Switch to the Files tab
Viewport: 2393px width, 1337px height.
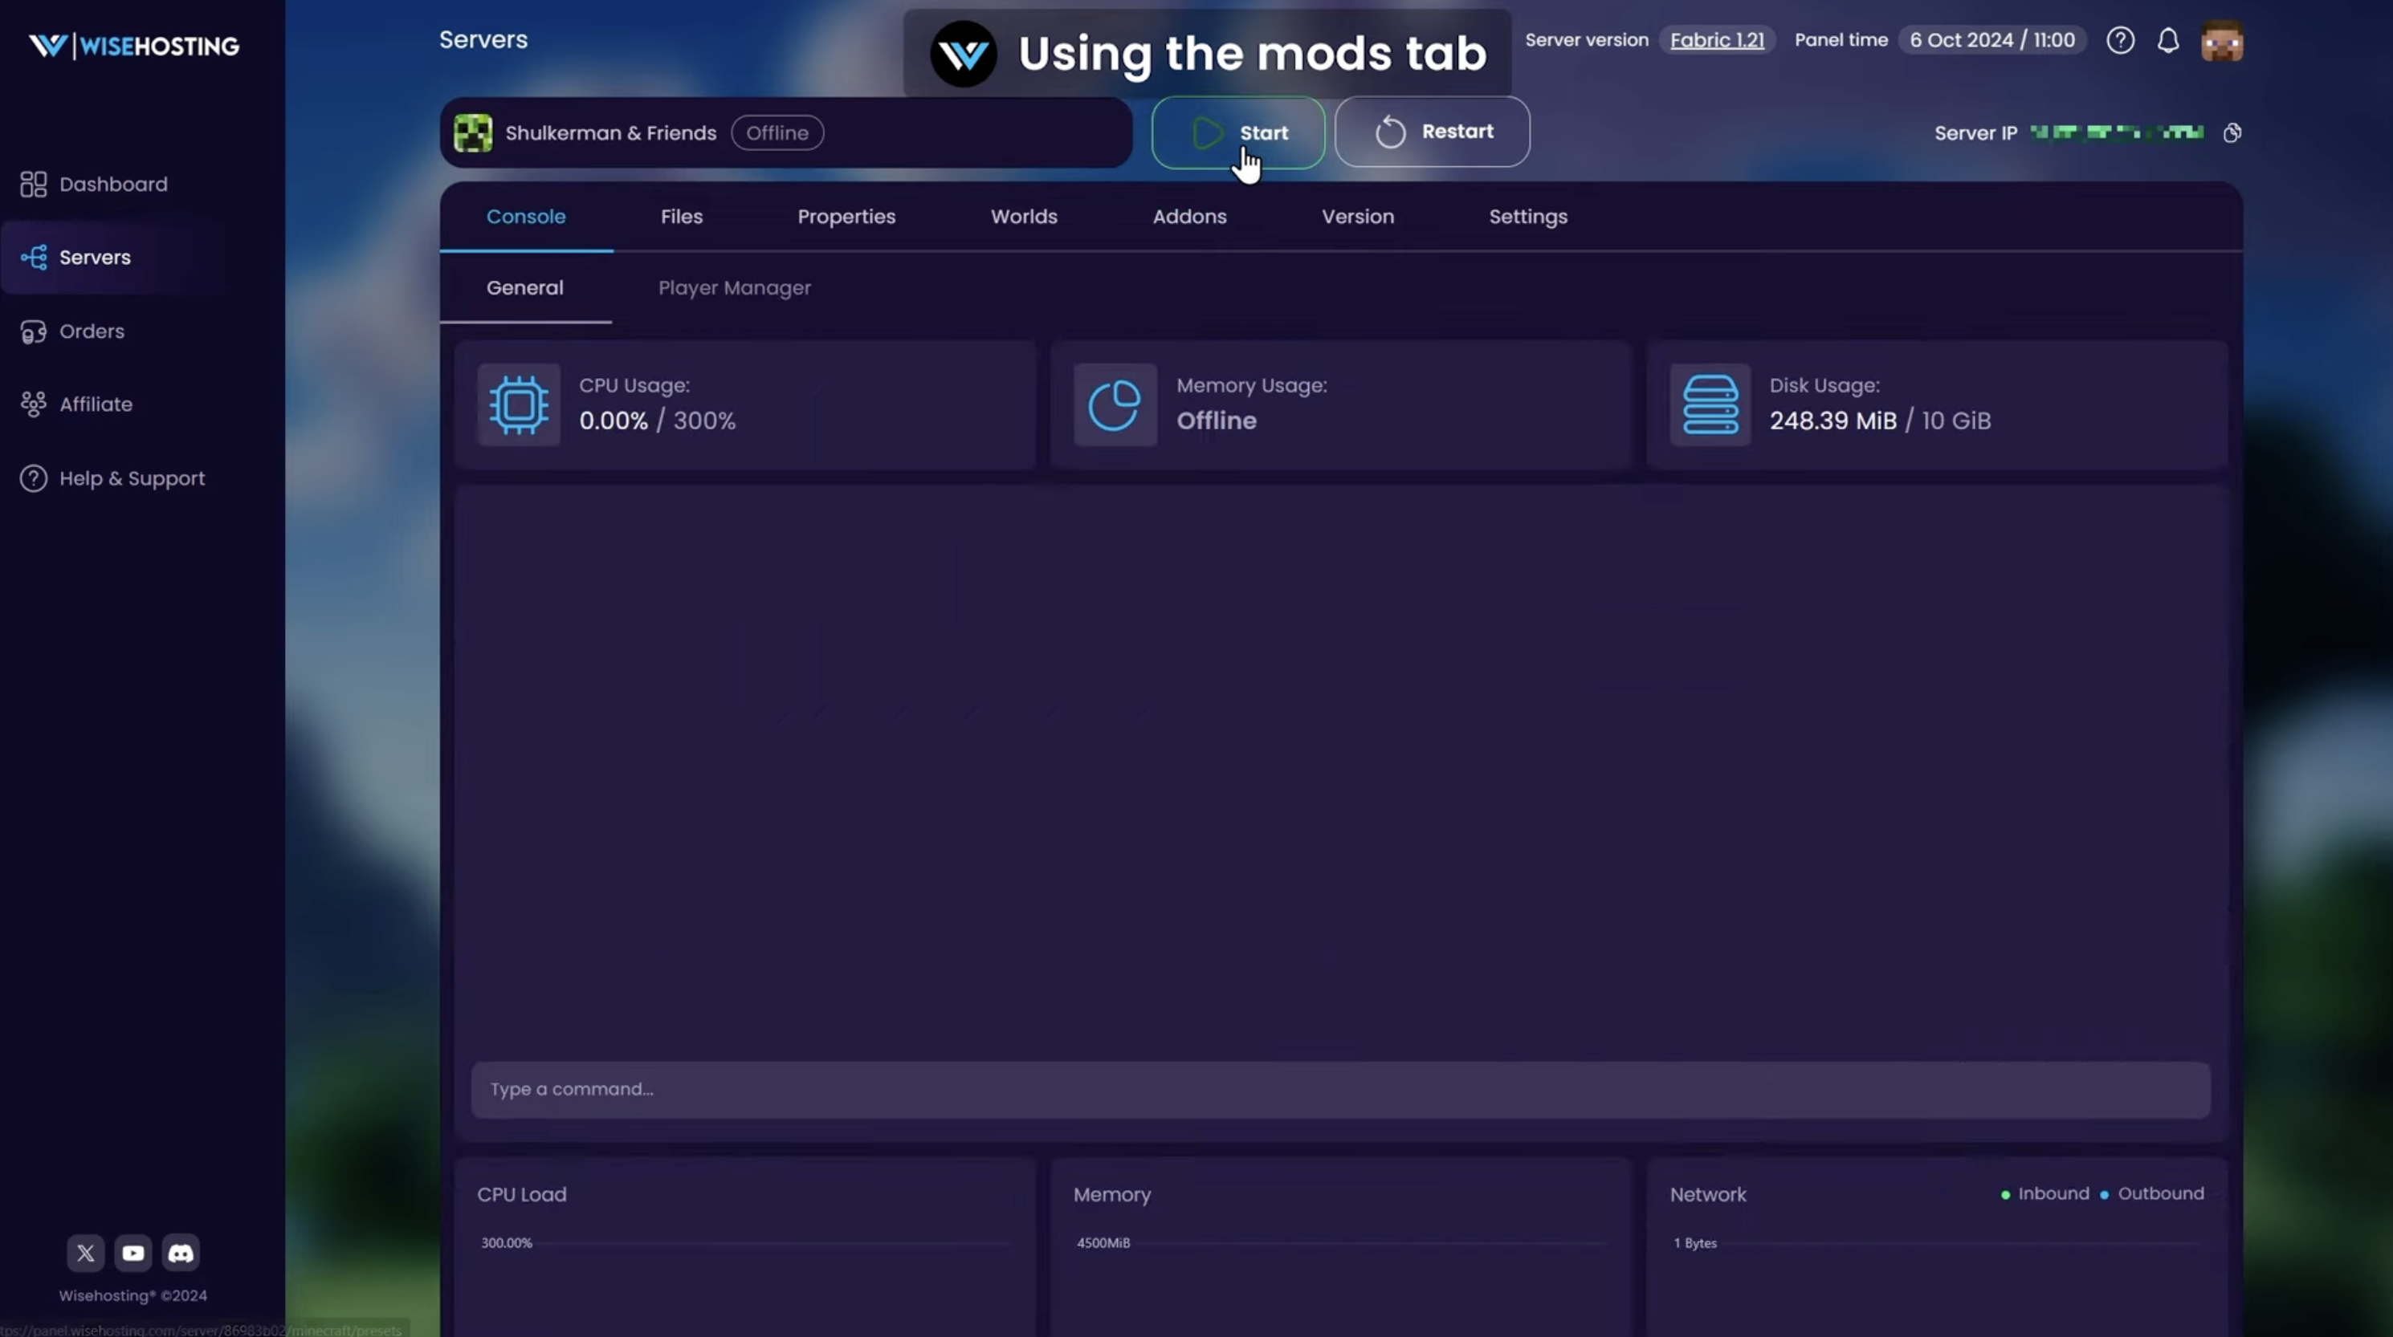click(682, 217)
